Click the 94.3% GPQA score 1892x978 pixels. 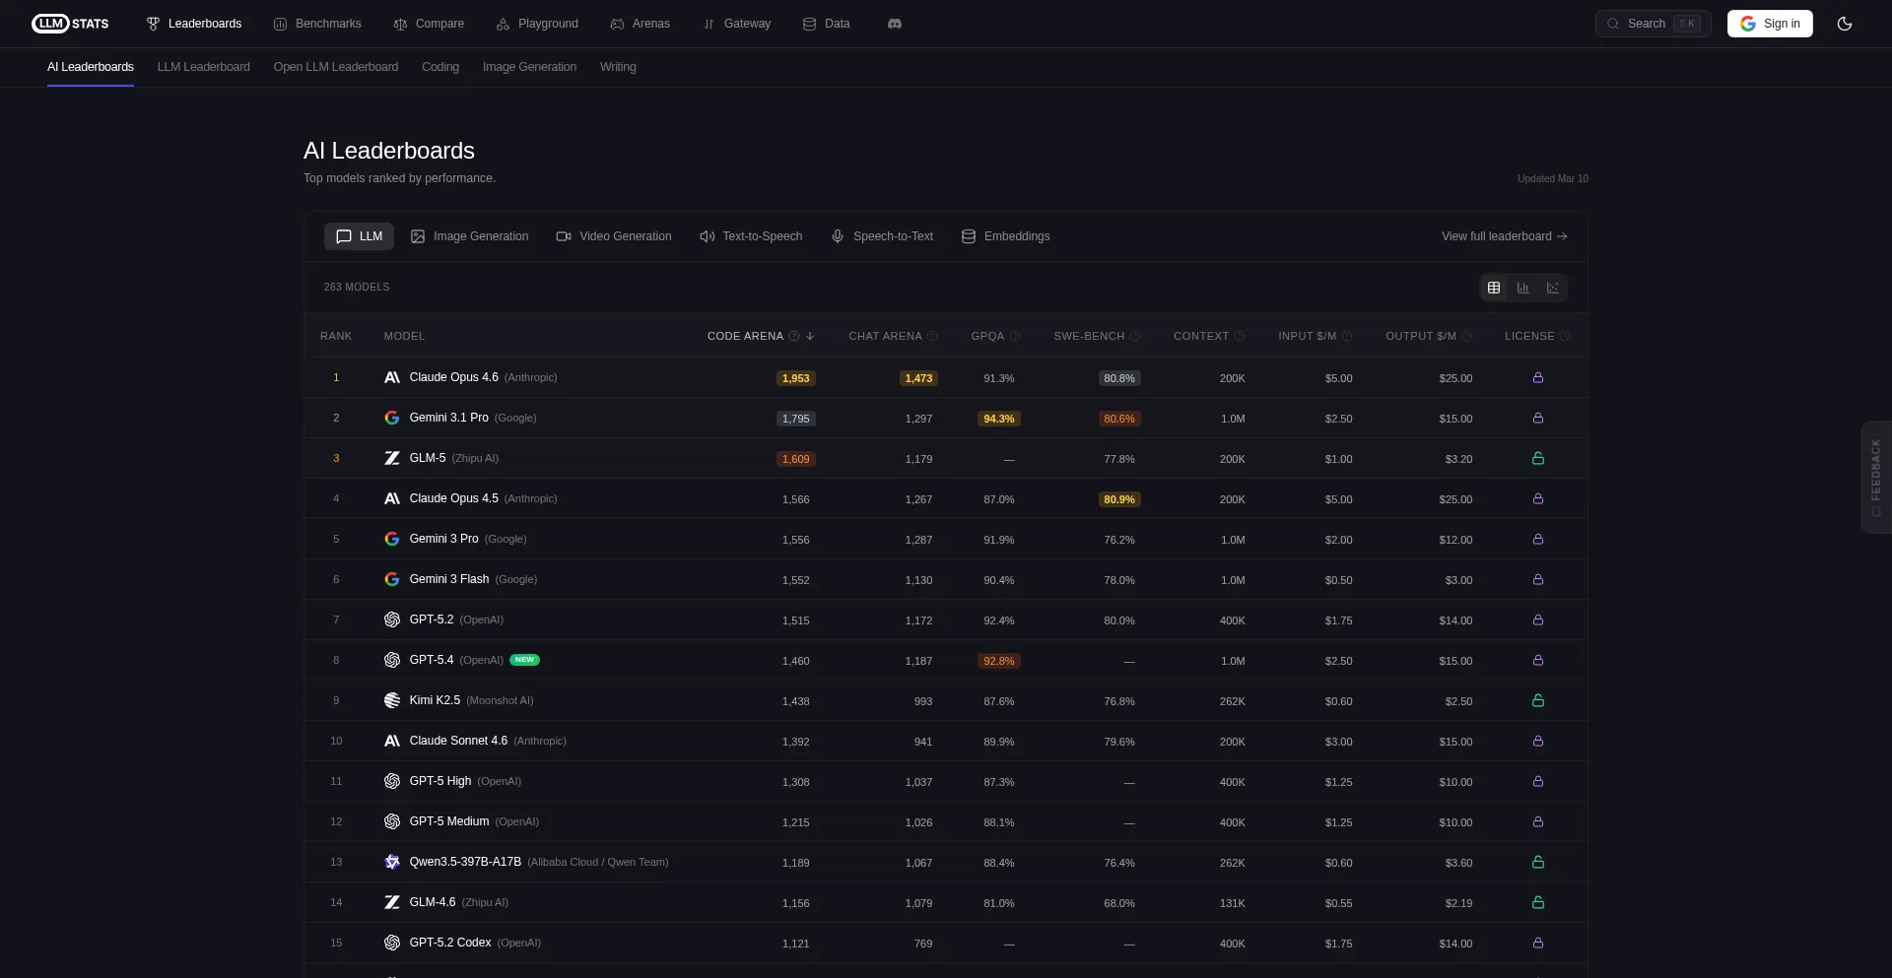998,419
